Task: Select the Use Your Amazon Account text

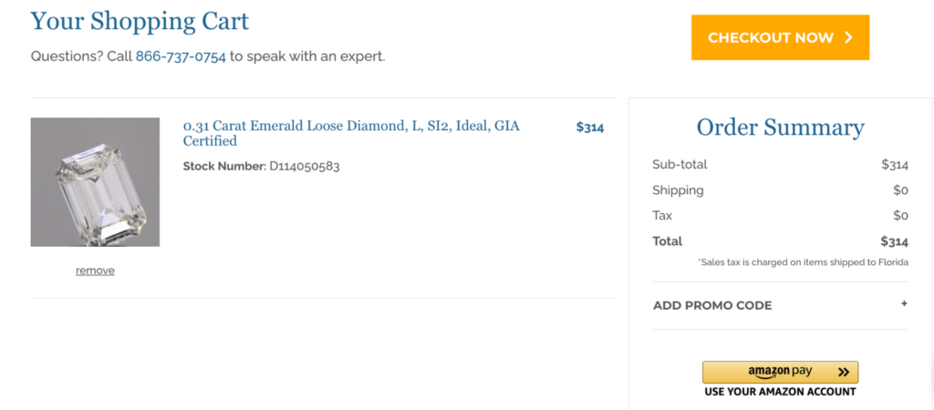Action: (x=780, y=392)
